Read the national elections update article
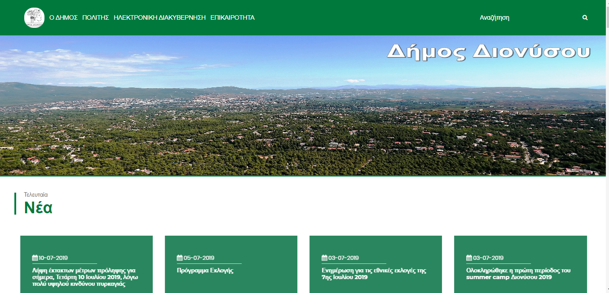The image size is (609, 293). pos(374,274)
